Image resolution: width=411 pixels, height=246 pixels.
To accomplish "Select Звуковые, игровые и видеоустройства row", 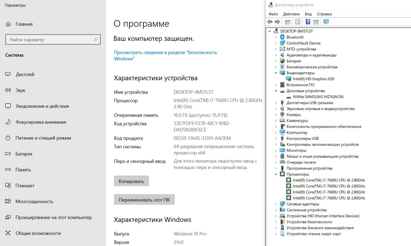I will coord(320,109).
